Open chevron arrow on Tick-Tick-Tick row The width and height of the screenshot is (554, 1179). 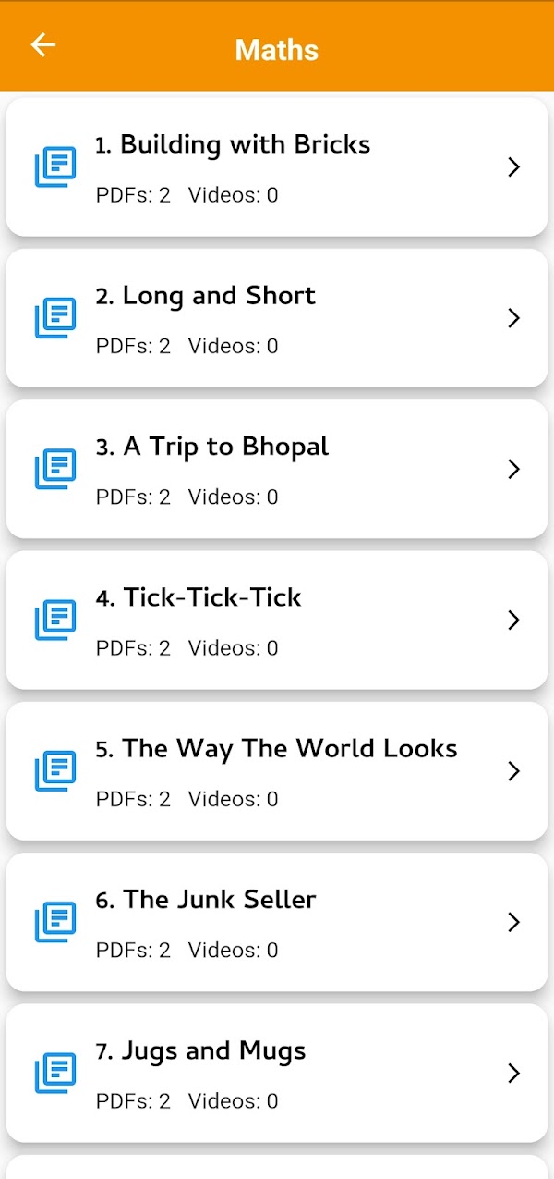(514, 620)
